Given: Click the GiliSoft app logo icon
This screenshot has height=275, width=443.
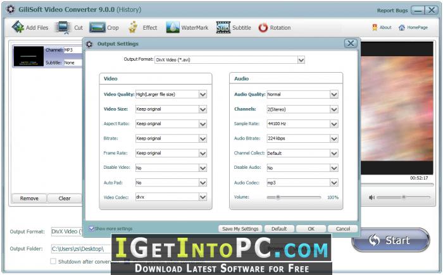Looking at the screenshot, I should pyautogui.click(x=11, y=9).
